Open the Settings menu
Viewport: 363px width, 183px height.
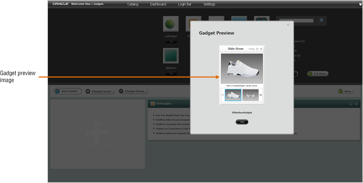click(209, 4)
